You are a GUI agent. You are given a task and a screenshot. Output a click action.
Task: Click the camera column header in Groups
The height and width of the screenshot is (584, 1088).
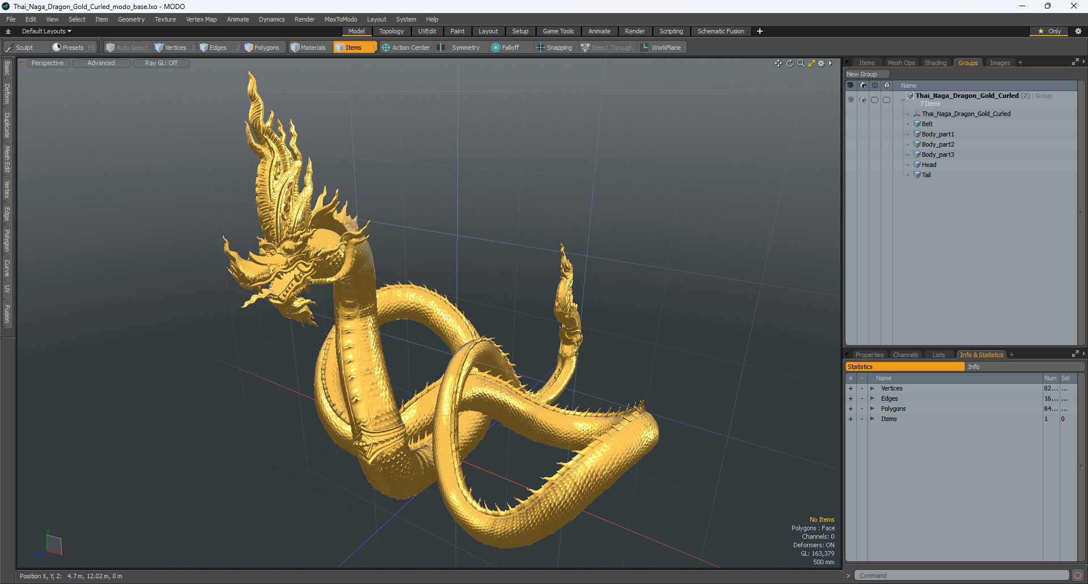[x=863, y=85]
